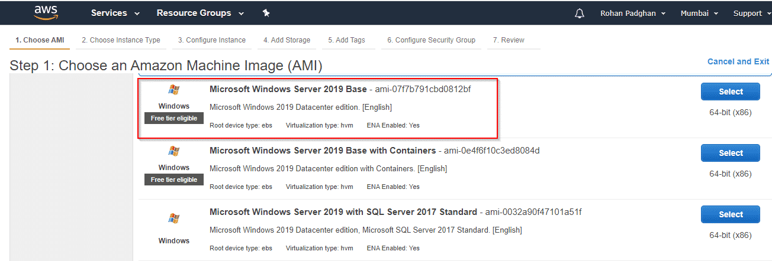Screen dimensions: 772x261
Task: Switch to Choose Instance Type step
Action: [121, 40]
